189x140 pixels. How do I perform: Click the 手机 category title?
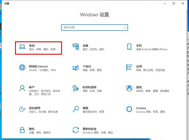click(139, 45)
